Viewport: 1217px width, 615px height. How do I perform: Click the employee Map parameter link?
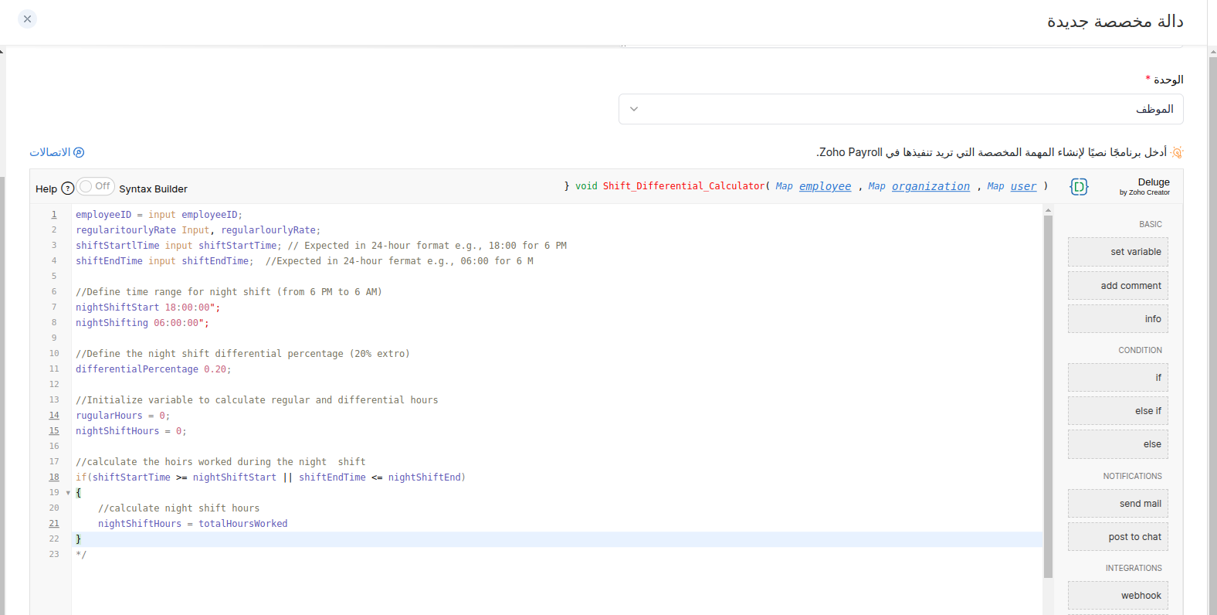(825, 186)
